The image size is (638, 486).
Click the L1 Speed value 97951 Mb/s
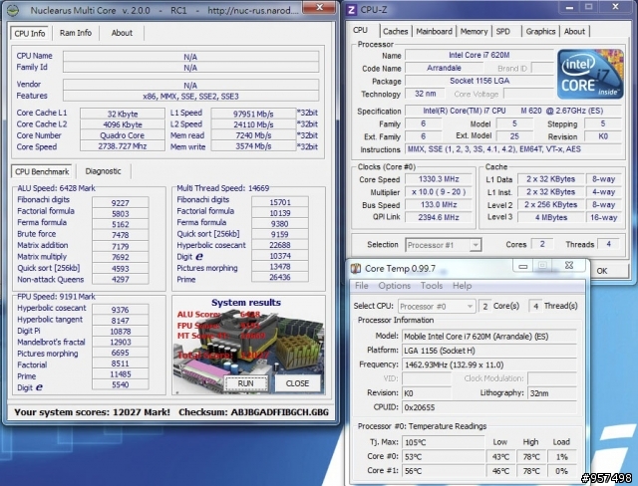[x=253, y=114]
